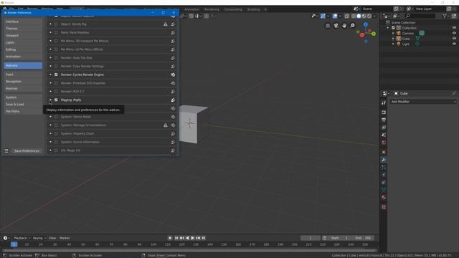Click the camera view gizmo button
The height and width of the screenshot is (258, 459).
[336, 26]
